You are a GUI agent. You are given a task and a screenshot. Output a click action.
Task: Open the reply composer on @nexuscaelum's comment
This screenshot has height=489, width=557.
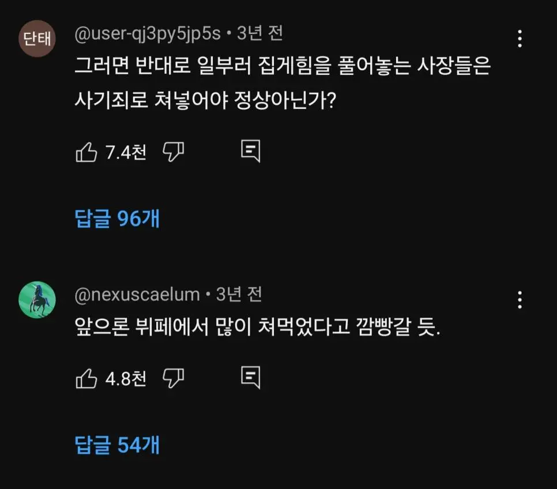click(x=251, y=378)
